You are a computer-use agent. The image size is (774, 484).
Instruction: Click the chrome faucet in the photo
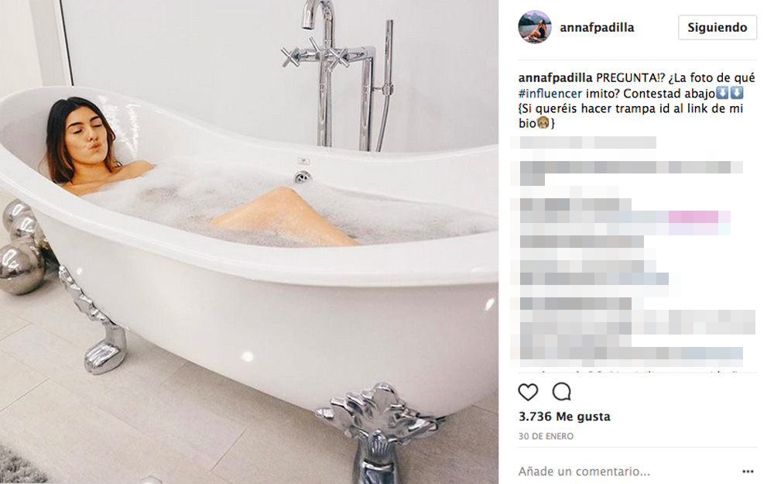click(x=336, y=74)
